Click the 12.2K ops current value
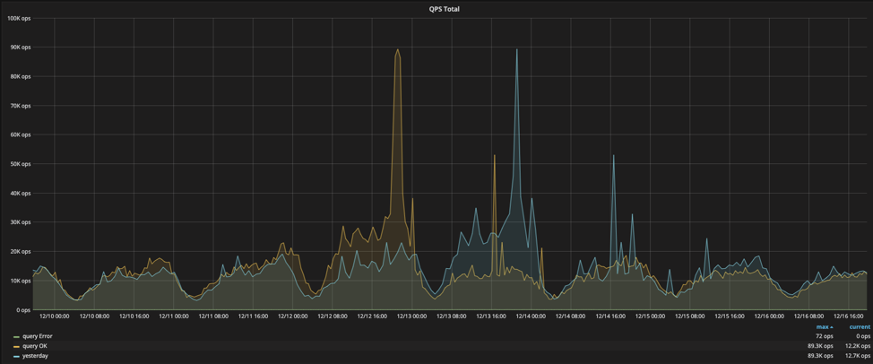The width and height of the screenshot is (873, 364). tap(859, 346)
